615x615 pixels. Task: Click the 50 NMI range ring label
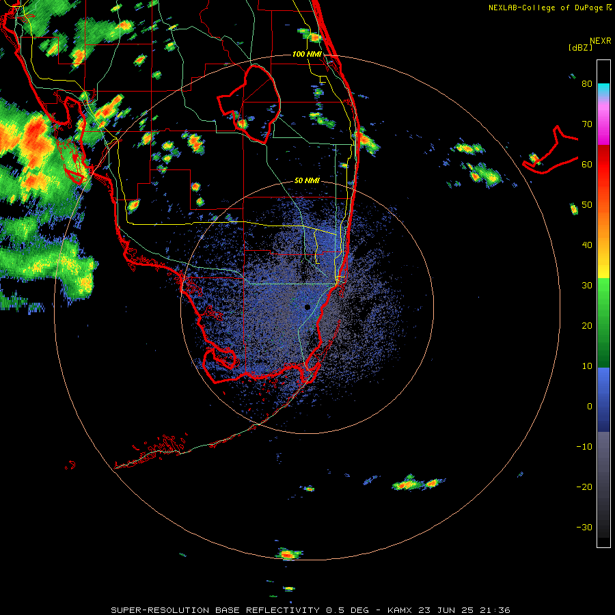(x=307, y=180)
